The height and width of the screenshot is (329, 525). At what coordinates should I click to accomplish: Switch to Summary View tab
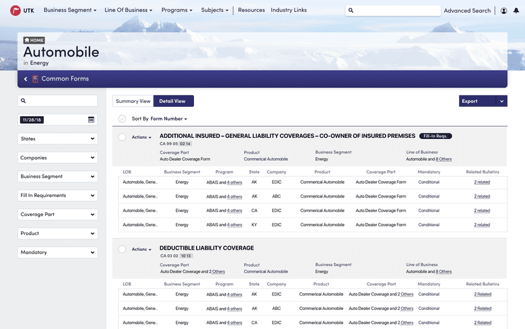(x=133, y=101)
